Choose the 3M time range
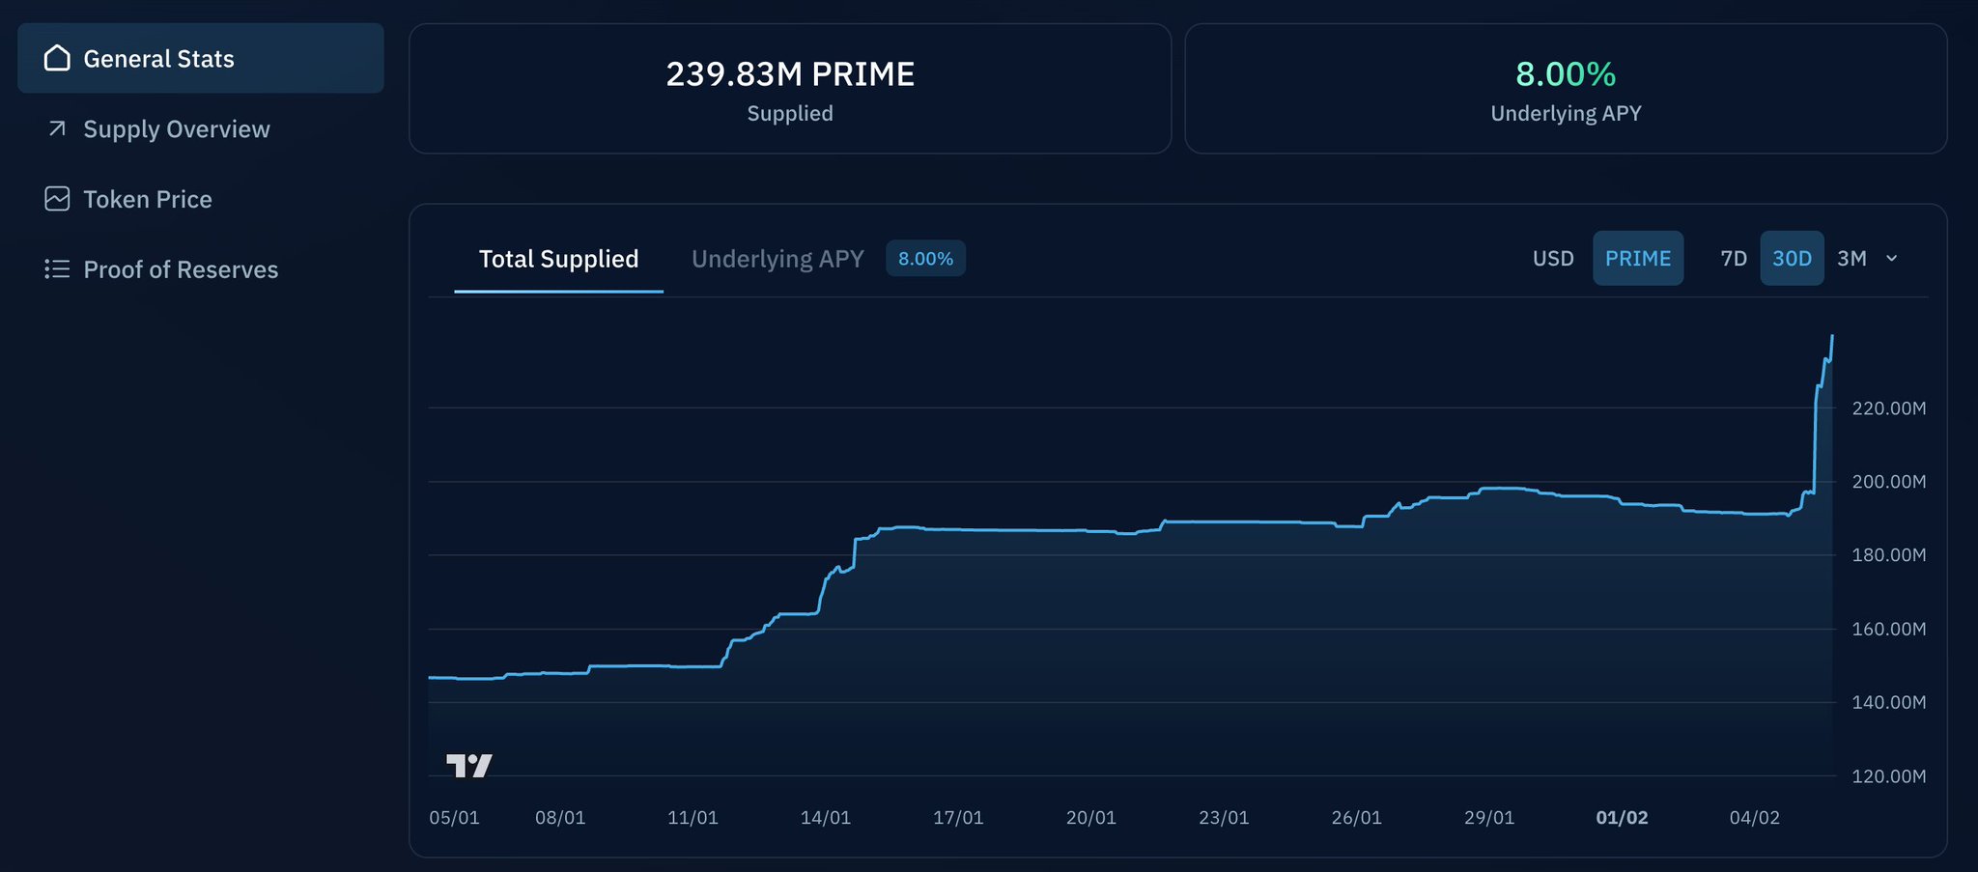1978x872 pixels. pos(1851,259)
